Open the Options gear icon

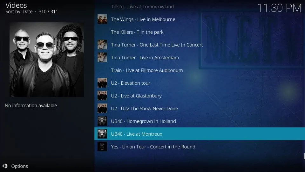tap(5, 166)
